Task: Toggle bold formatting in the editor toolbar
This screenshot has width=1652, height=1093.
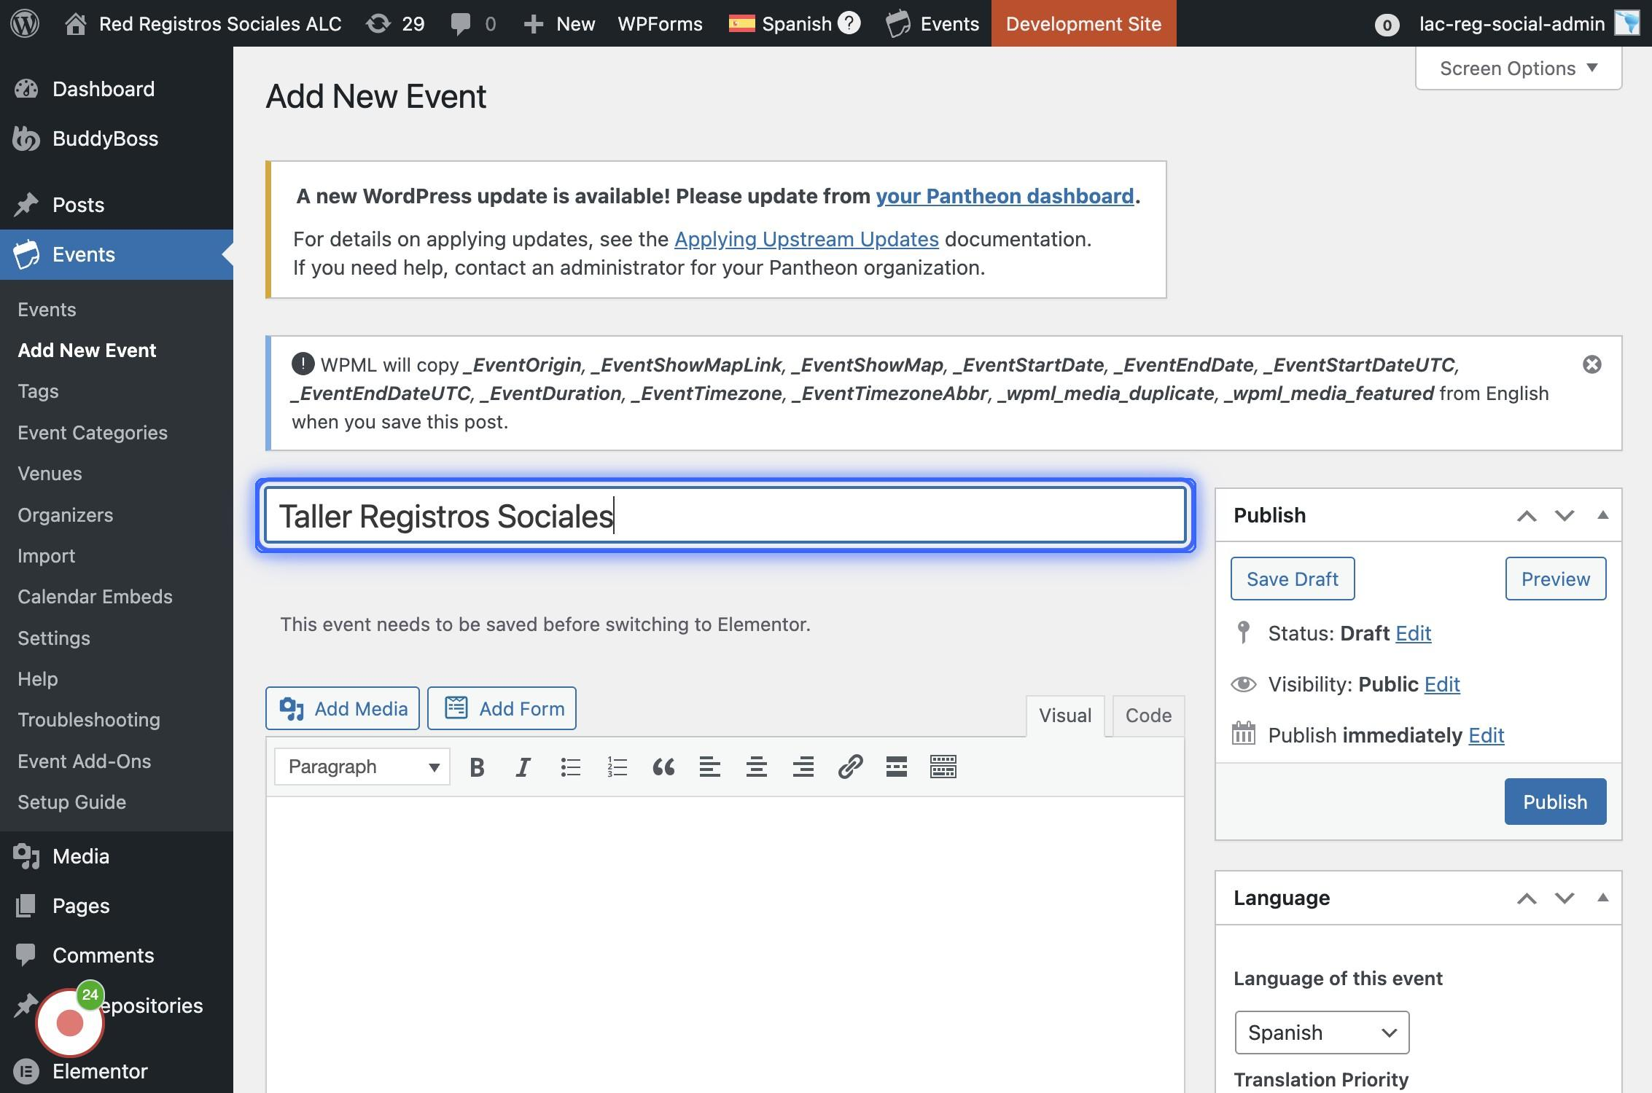Action: coord(478,767)
